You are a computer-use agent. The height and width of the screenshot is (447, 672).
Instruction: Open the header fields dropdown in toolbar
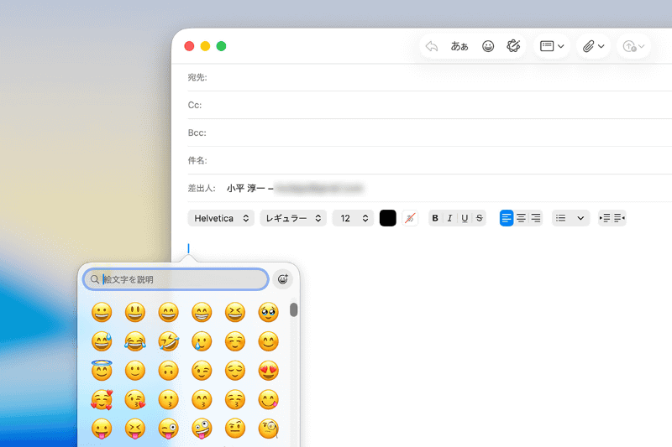[552, 46]
